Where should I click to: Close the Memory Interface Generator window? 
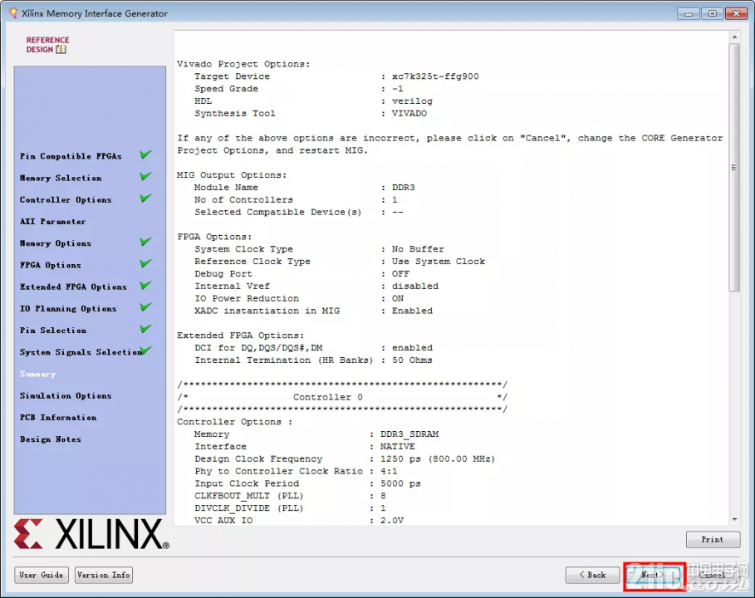coord(736,13)
